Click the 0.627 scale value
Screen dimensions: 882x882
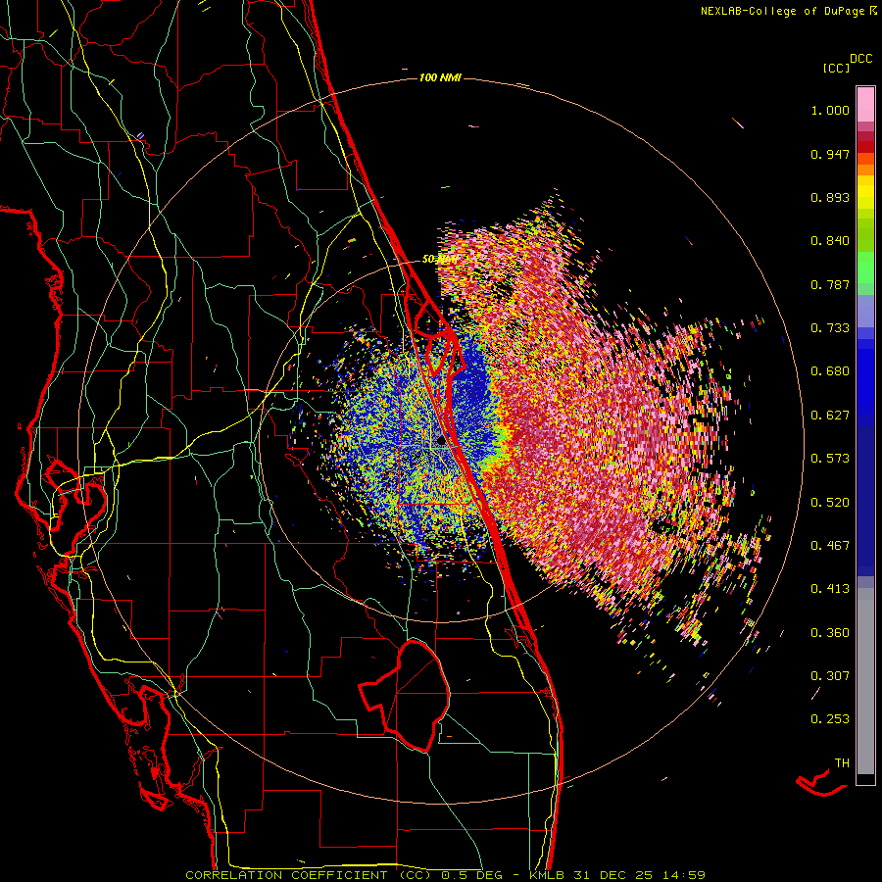tap(830, 416)
